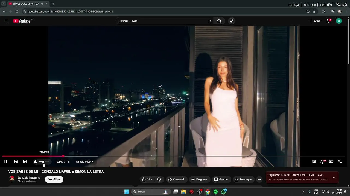
Task: Open Google Chrome in the taskbar
Action: [x=208, y=192]
